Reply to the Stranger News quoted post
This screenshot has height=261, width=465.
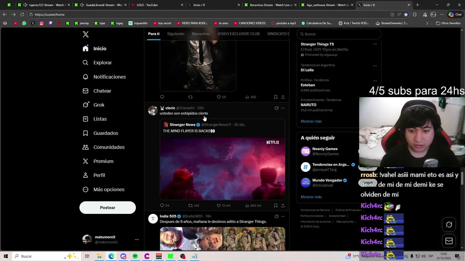[x=162, y=206]
